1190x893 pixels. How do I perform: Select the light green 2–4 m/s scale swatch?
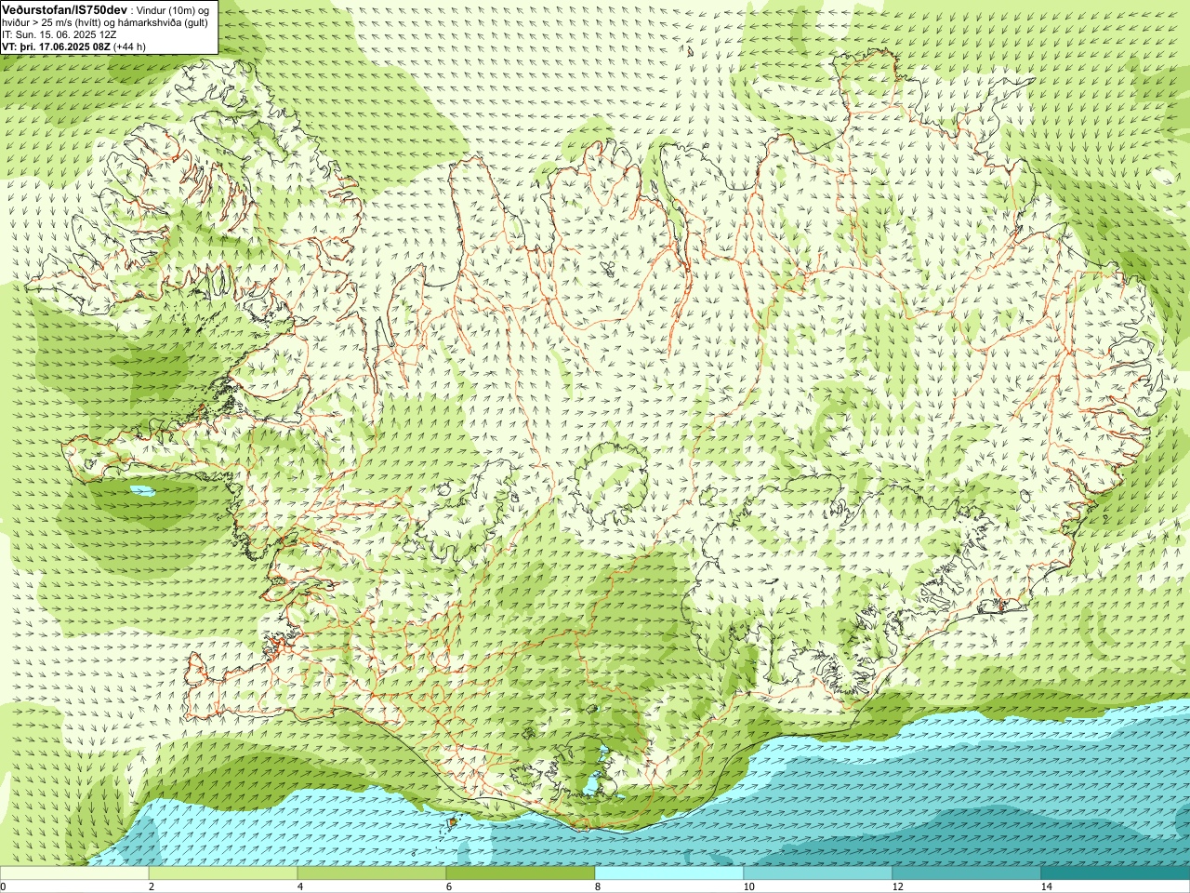pos(223,873)
